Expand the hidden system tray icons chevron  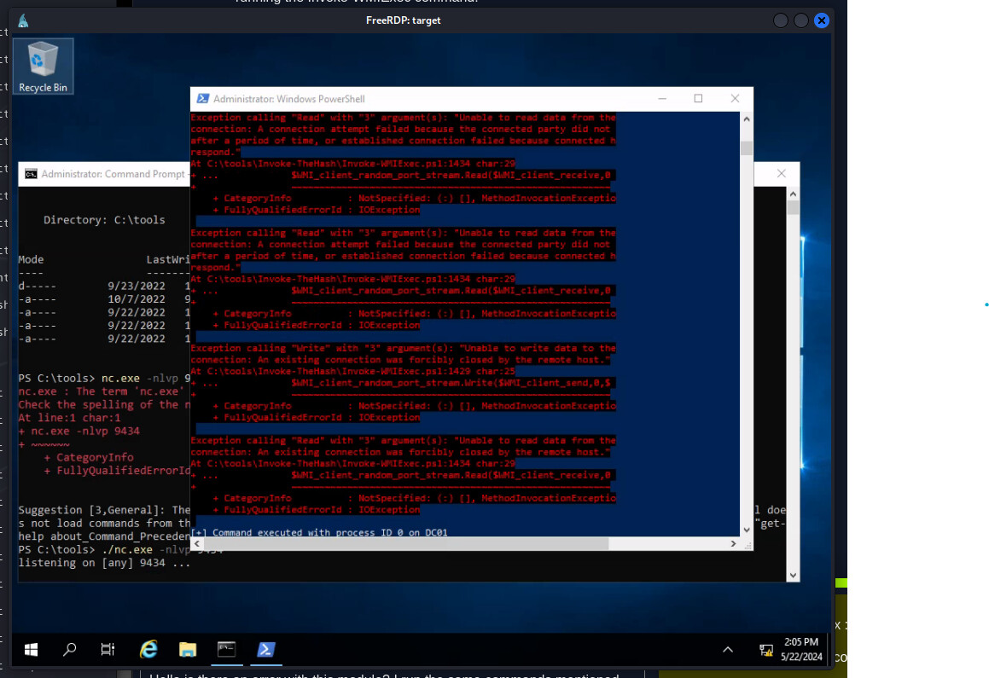[x=728, y=650]
